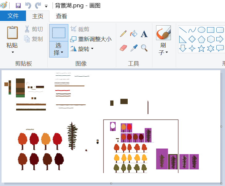Choose the rectangle shape
The height and width of the screenshot is (186, 225).
[211, 30]
